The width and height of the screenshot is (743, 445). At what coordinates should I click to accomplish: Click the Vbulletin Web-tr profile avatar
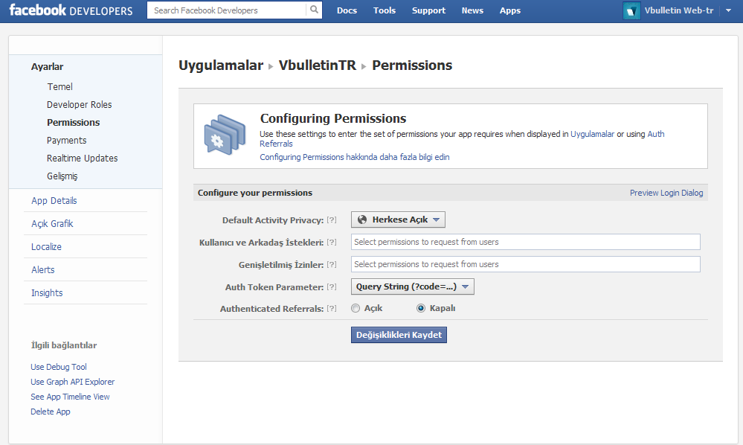(x=631, y=10)
